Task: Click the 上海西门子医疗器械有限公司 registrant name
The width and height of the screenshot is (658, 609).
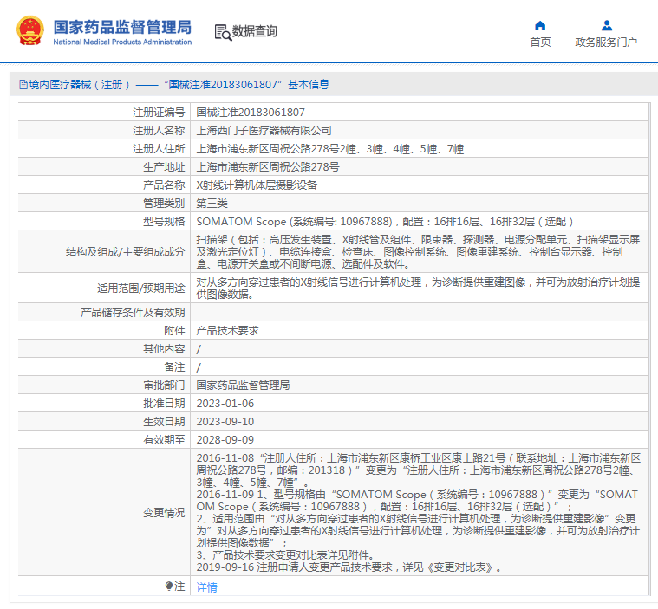Action: (x=264, y=131)
